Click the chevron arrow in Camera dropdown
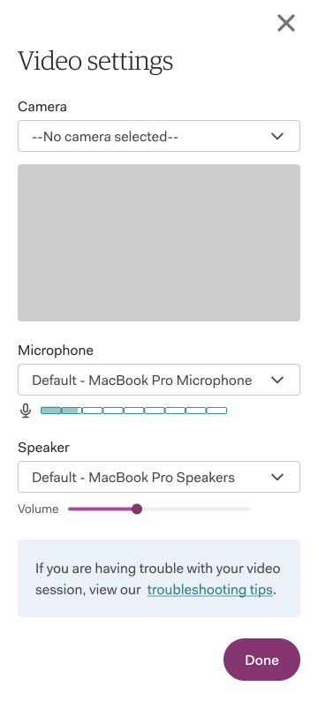318x709 pixels. click(x=276, y=136)
